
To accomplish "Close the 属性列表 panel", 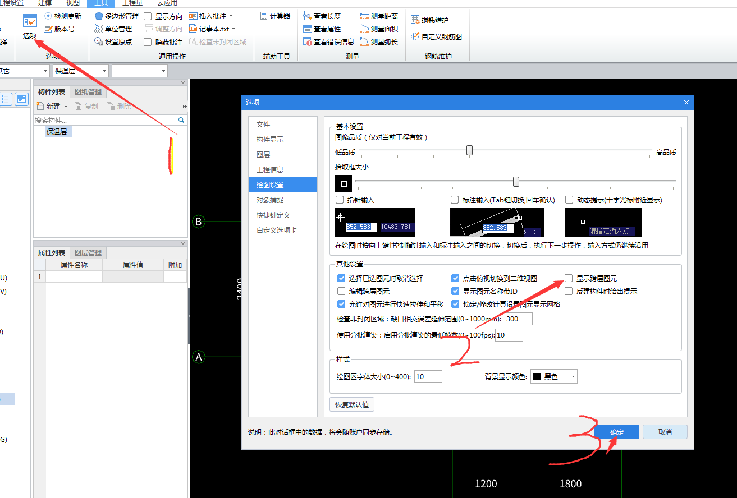I will coord(183,243).
